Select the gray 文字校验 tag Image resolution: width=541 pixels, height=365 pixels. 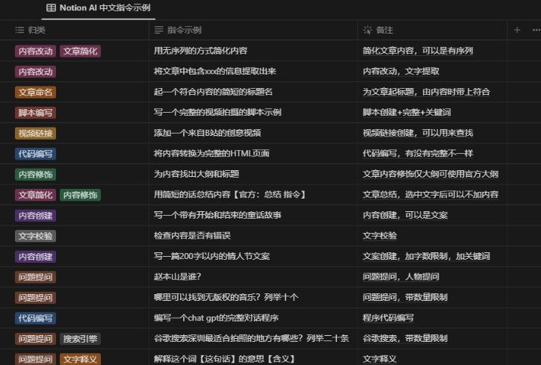pyautogui.click(x=35, y=236)
